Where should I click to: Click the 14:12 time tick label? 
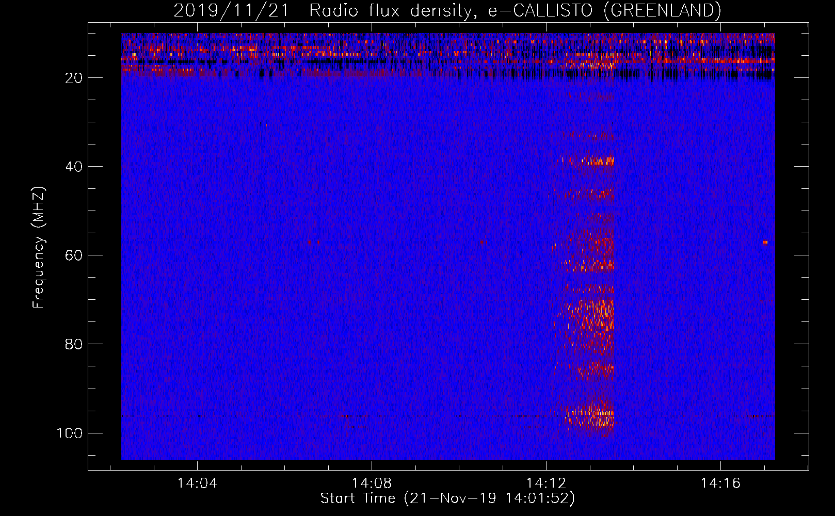click(x=546, y=483)
